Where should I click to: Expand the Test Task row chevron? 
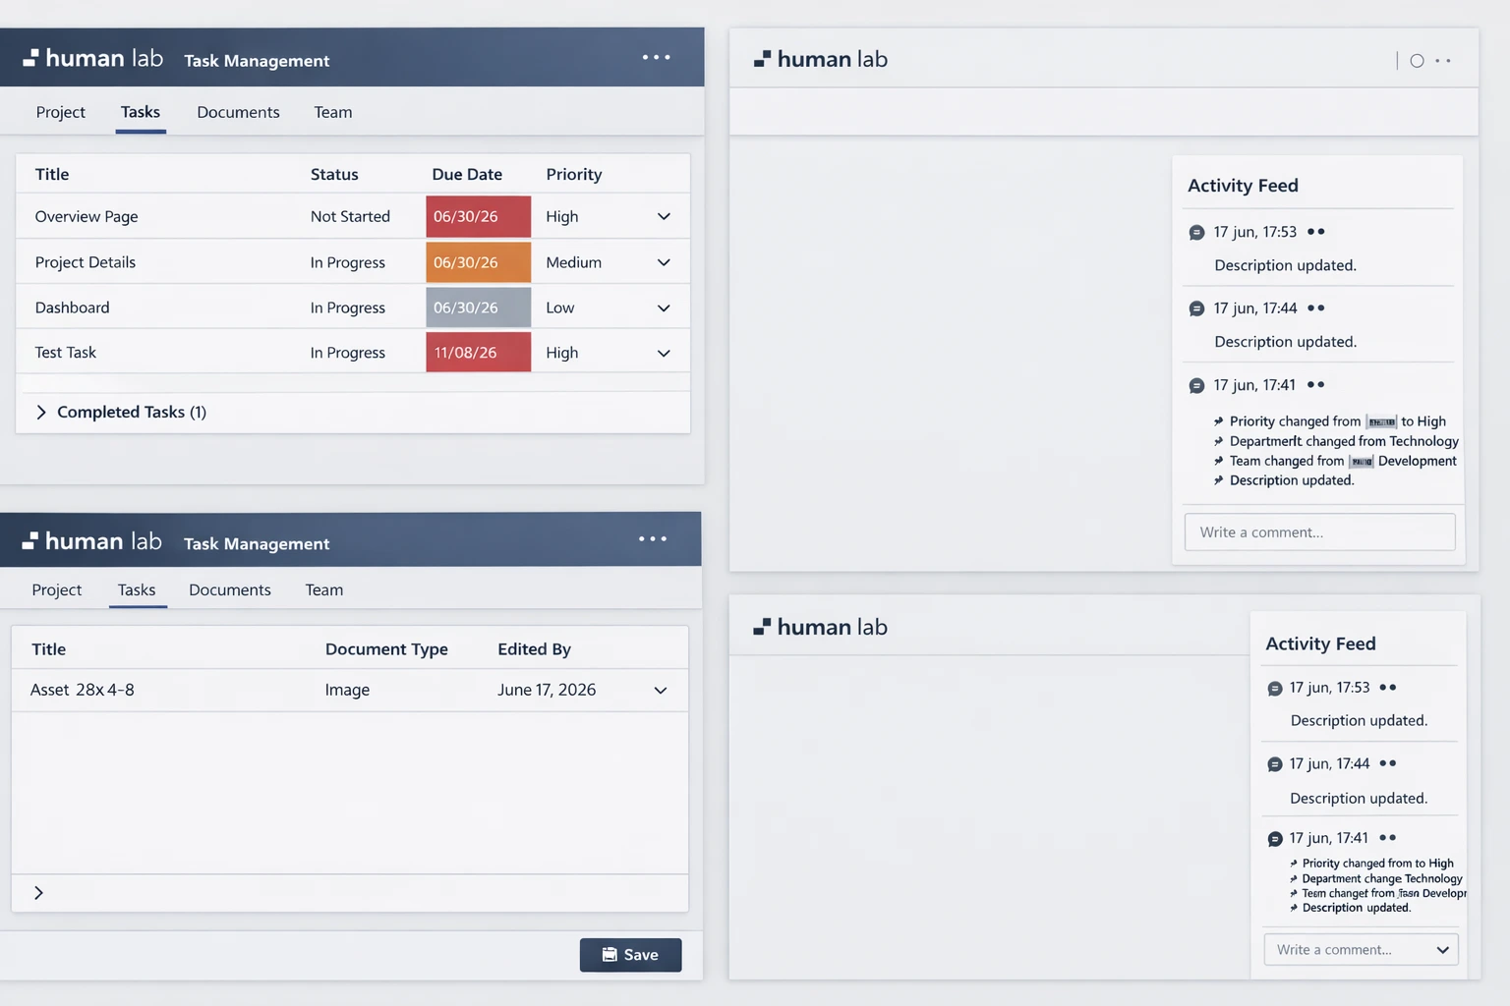[664, 353]
